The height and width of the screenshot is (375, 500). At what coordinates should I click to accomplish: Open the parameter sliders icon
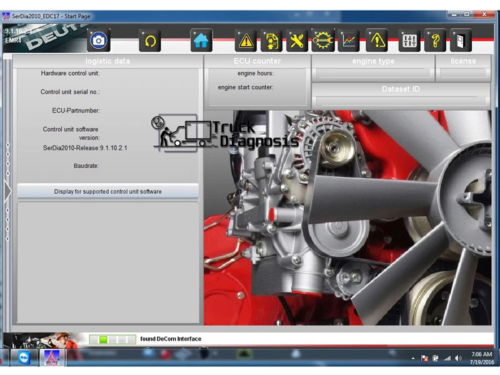tap(409, 40)
